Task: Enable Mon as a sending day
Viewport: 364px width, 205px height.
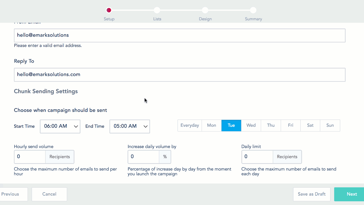Action: pyautogui.click(x=212, y=126)
